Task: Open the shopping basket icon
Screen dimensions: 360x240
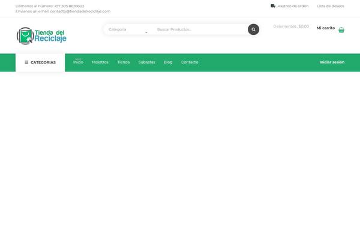Action: 341,30
